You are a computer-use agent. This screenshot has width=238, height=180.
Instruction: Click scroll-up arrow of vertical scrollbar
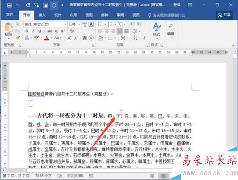click(235, 51)
